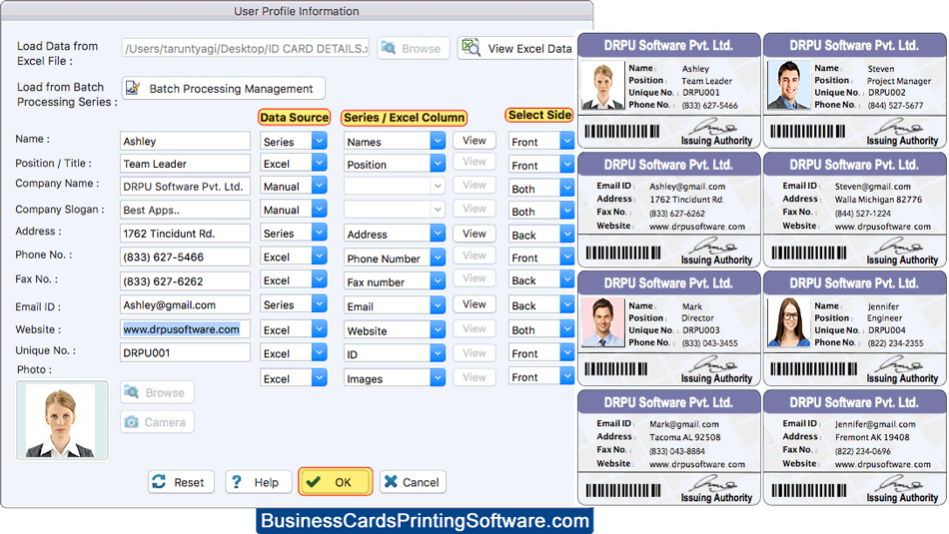Click the OK green checkmark icon
The image size is (949, 534).
coord(314,481)
